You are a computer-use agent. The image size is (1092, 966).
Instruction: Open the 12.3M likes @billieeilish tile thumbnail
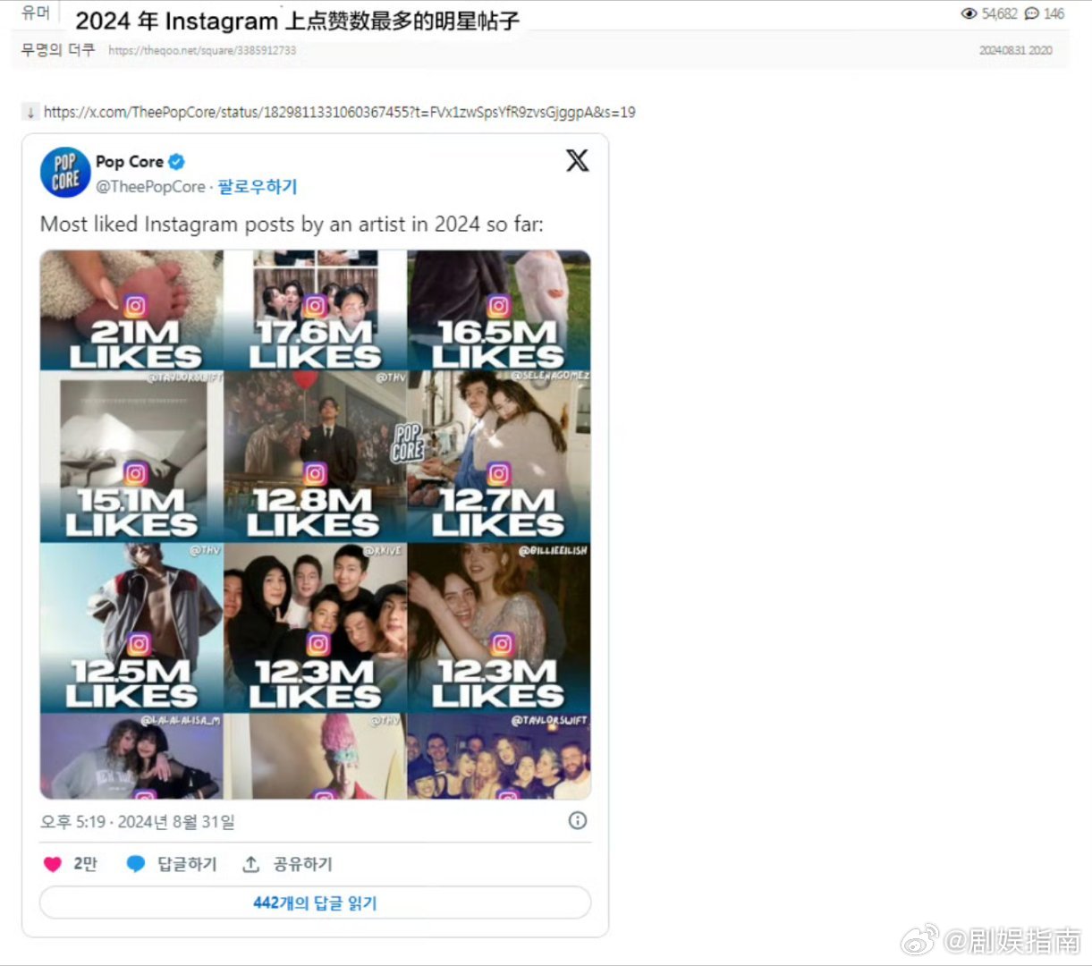[499, 627]
